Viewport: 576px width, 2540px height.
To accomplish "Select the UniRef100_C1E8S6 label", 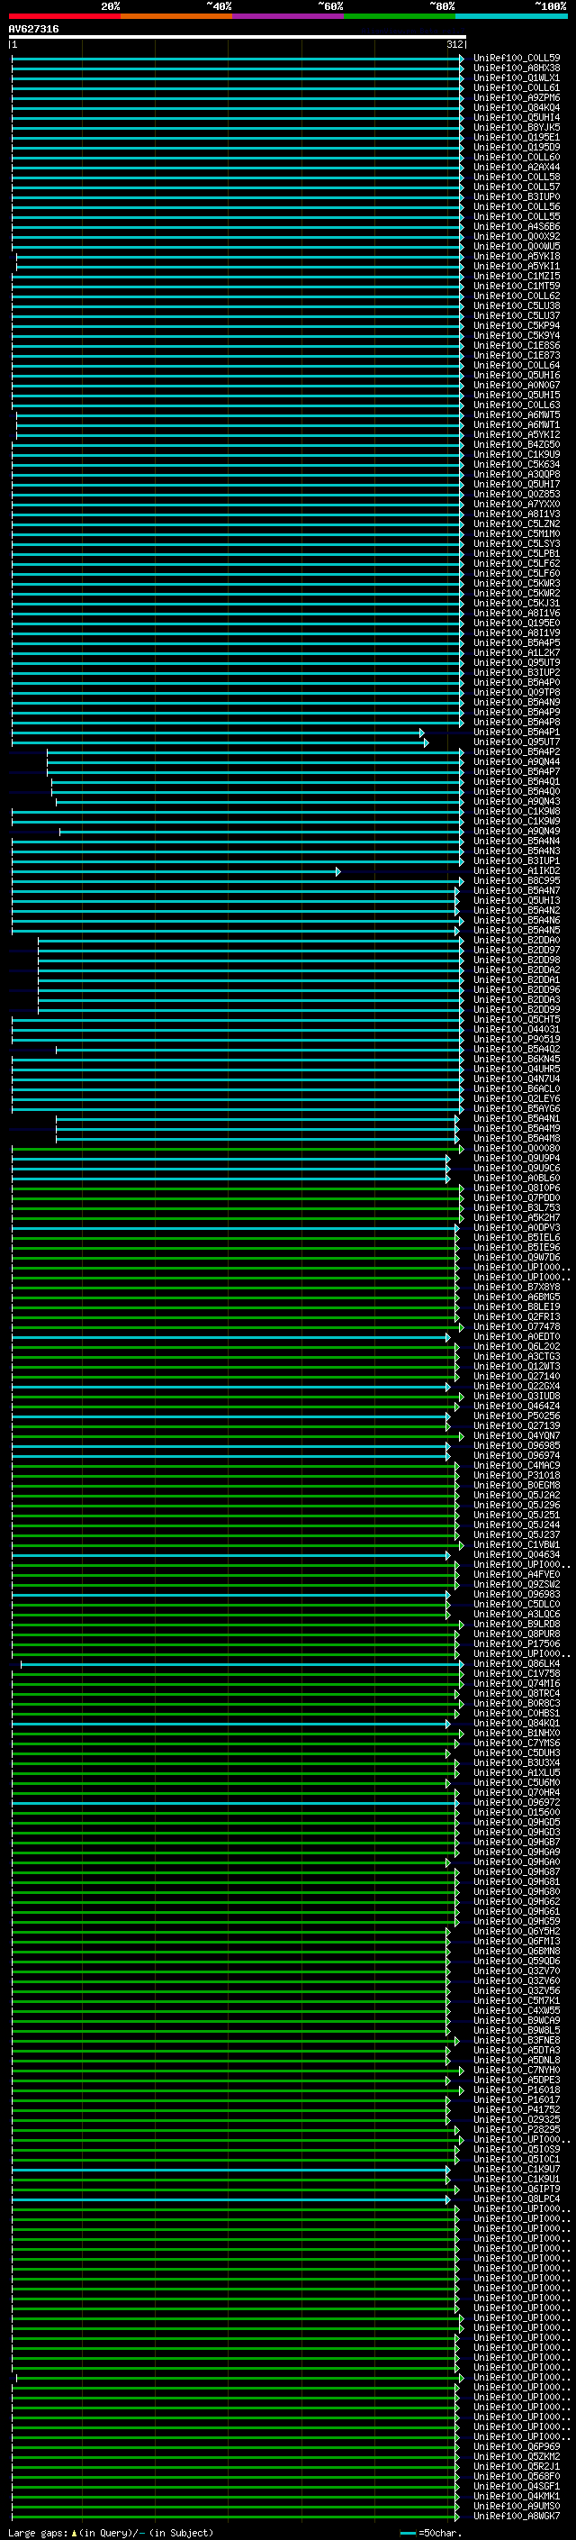I will pos(517,345).
